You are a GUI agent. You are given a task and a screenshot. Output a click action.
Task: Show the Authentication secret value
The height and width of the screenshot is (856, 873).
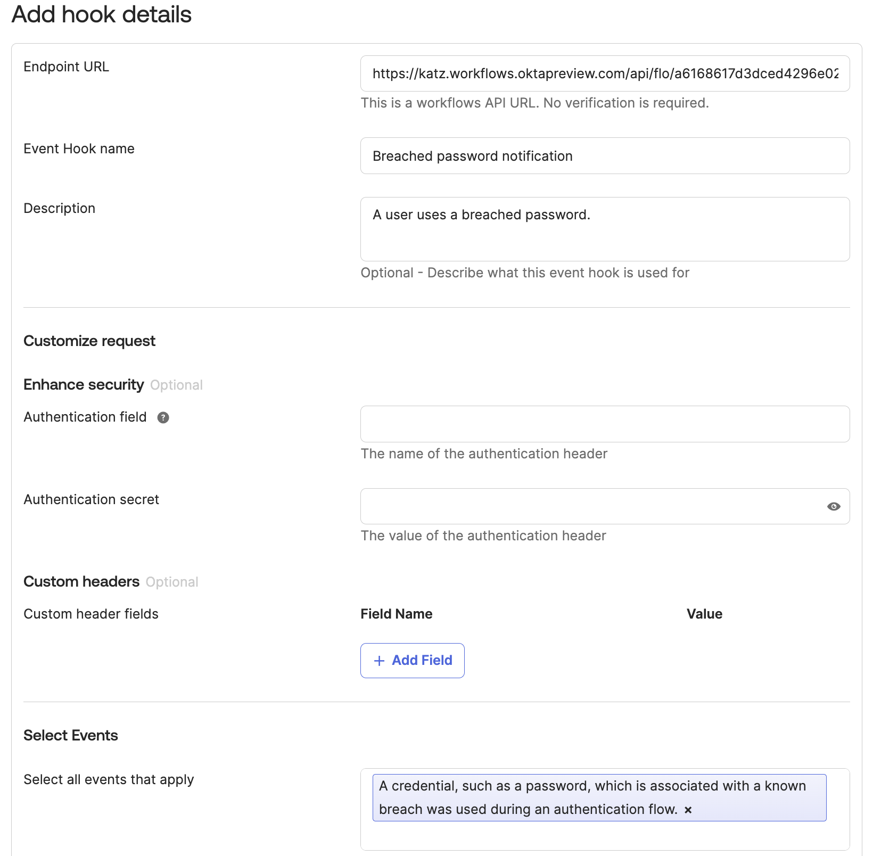click(834, 506)
